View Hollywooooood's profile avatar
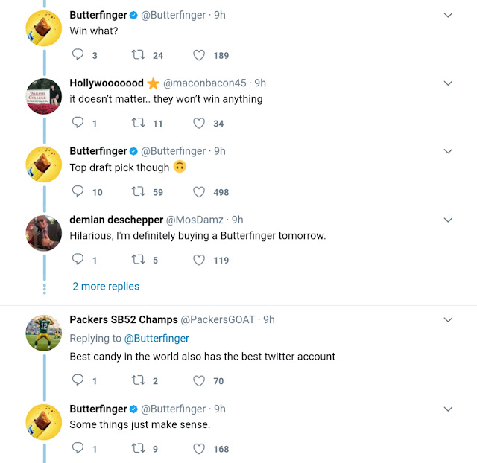 pyautogui.click(x=43, y=95)
